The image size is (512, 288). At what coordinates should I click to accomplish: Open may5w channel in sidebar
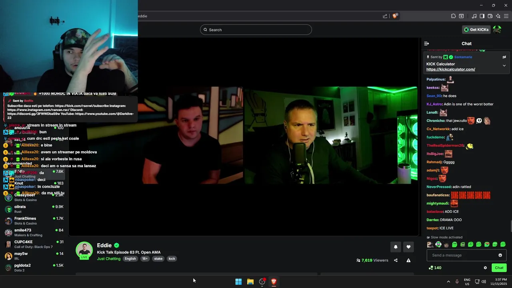tap(34, 256)
